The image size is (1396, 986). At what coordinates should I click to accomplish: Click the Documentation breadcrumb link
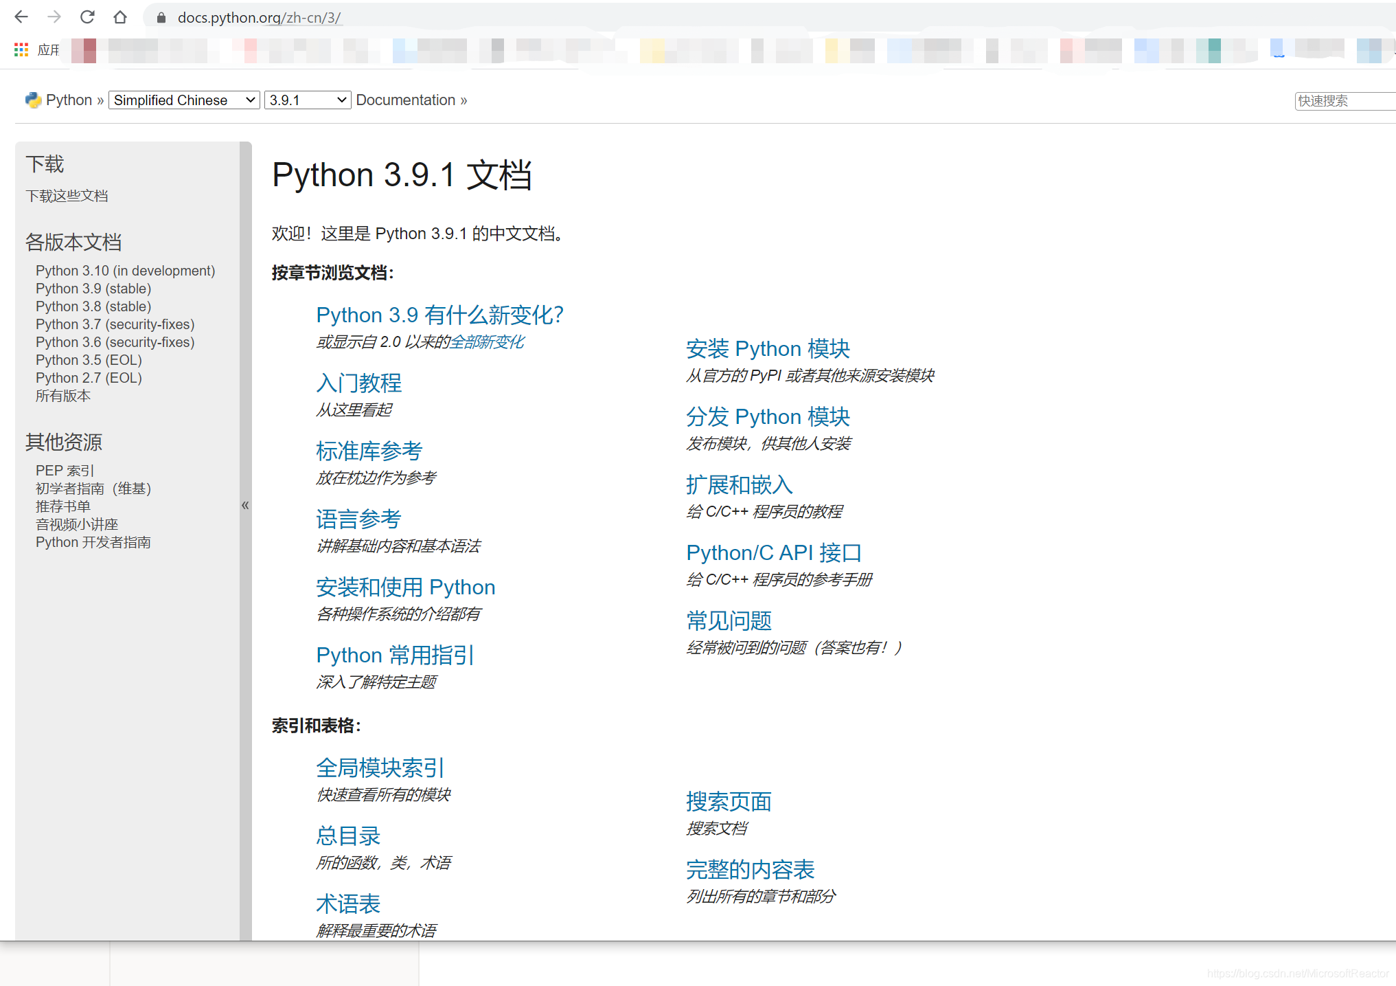point(405,100)
